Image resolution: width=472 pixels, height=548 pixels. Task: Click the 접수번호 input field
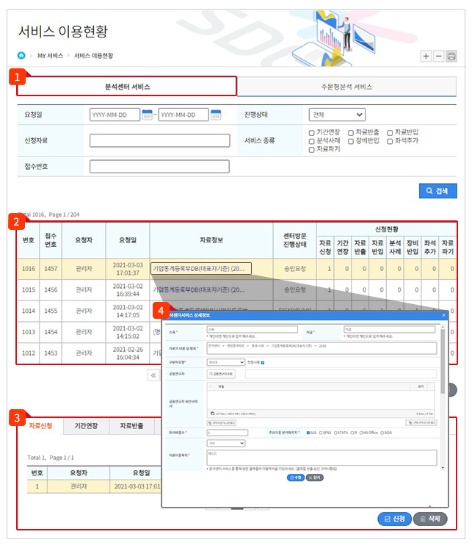(159, 166)
